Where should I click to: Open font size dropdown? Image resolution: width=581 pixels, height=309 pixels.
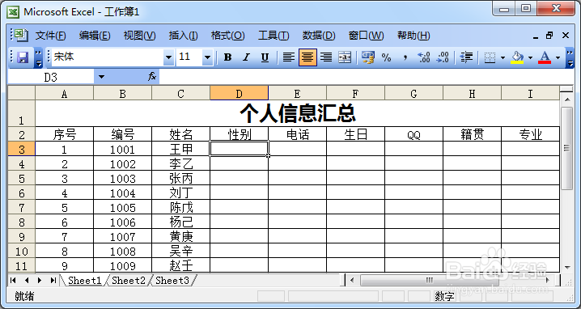(207, 57)
